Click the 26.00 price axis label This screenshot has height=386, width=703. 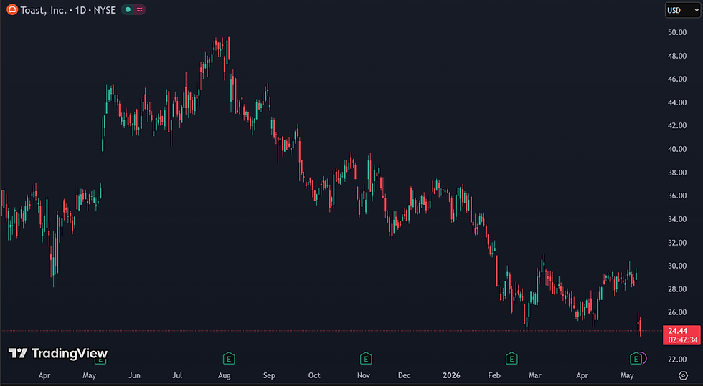point(677,312)
